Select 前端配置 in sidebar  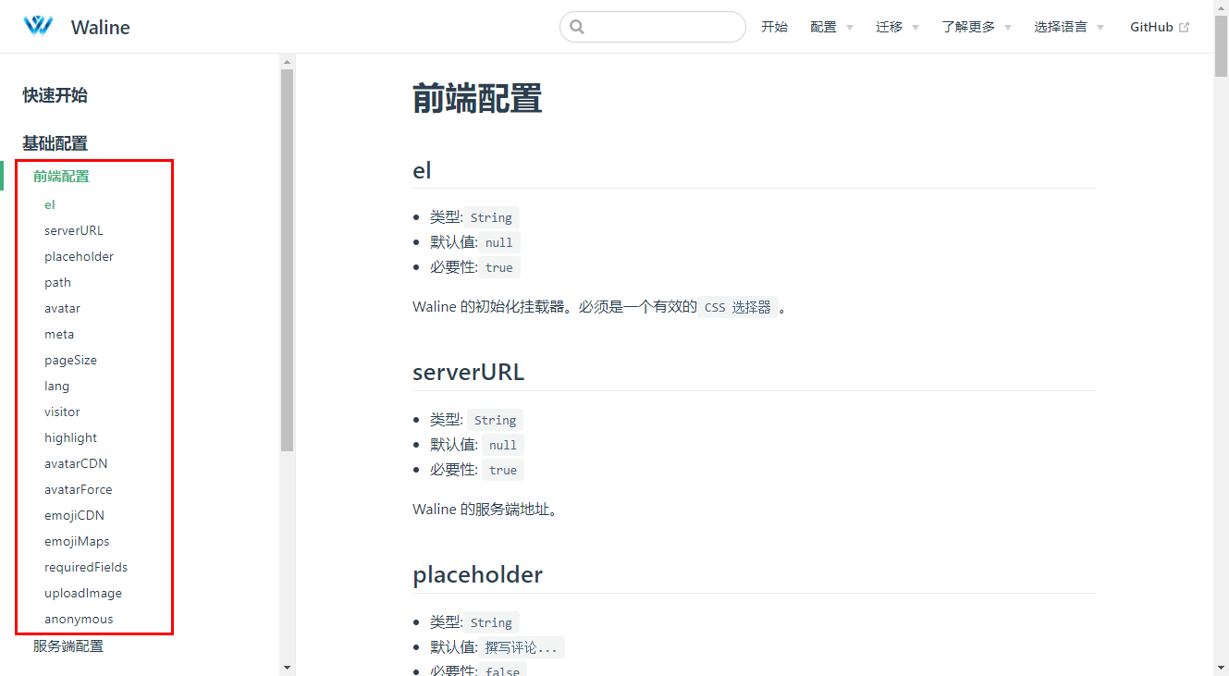pyautogui.click(x=61, y=177)
